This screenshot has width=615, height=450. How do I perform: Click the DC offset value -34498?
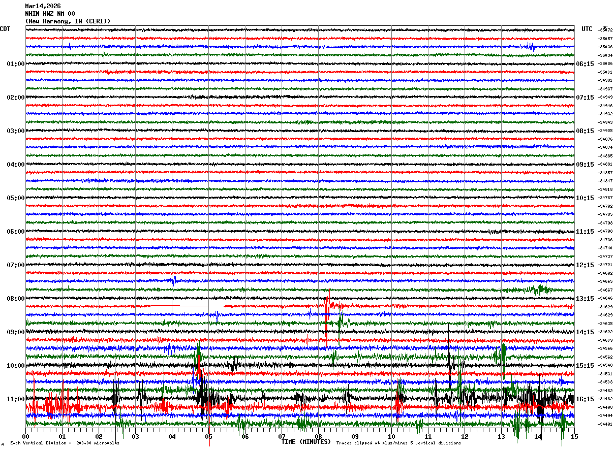point(605,407)
